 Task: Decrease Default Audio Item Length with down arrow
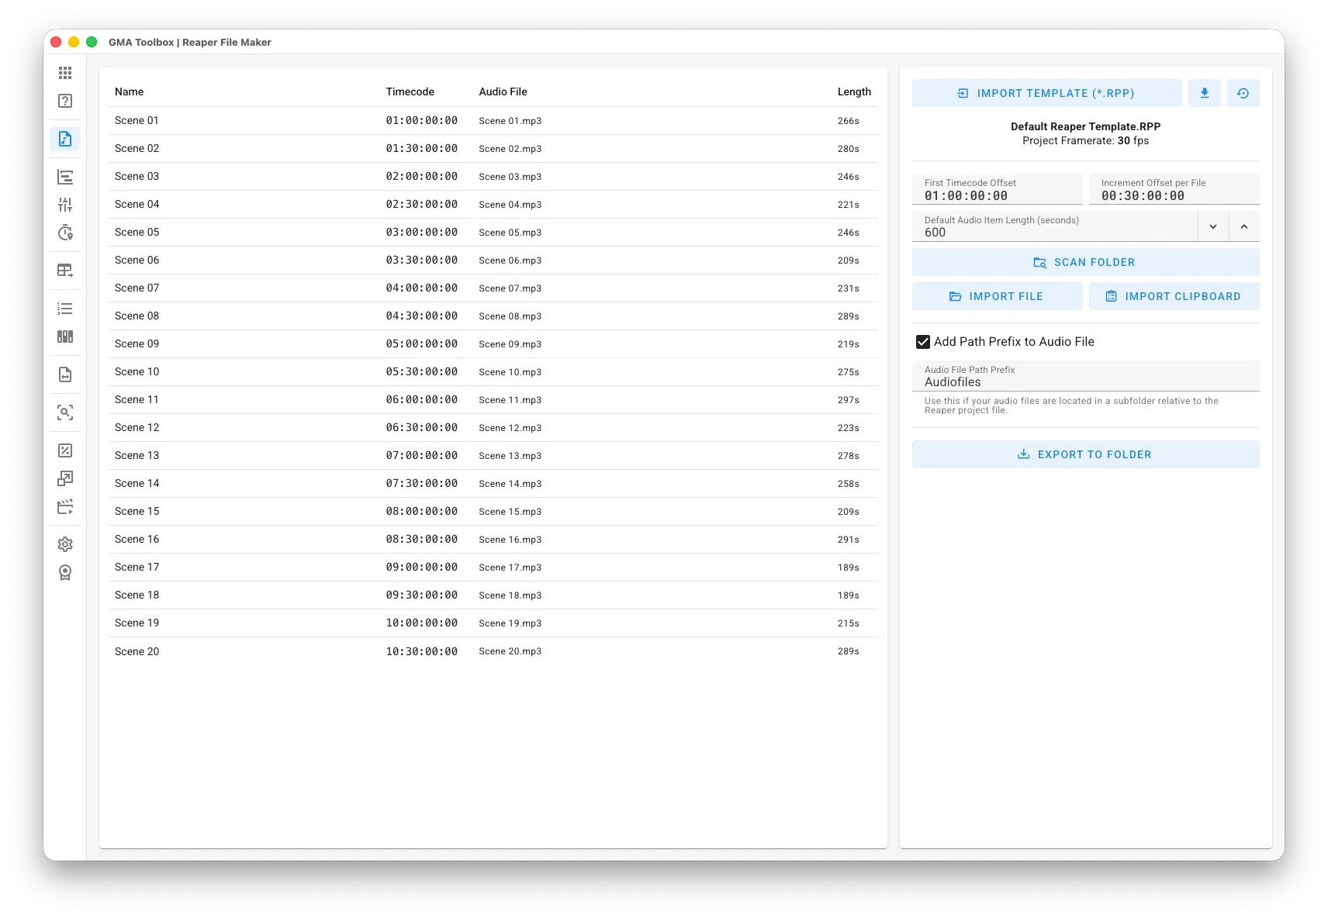1213,226
